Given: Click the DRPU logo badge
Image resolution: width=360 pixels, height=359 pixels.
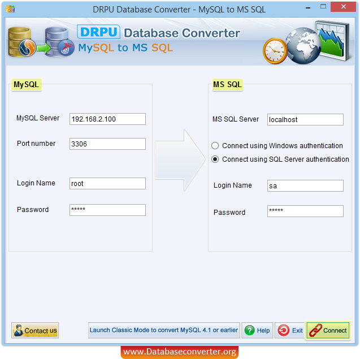Looking at the screenshot, I should (x=98, y=32).
